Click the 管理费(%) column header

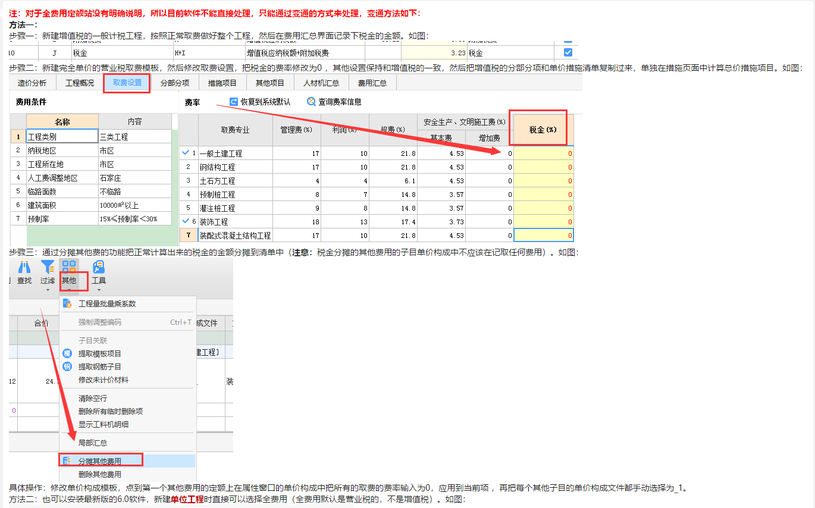[296, 129]
